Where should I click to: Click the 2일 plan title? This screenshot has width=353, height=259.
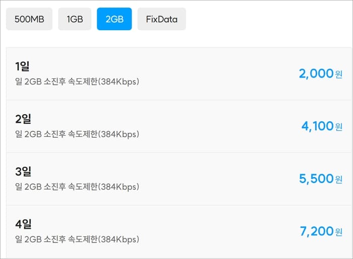tap(23, 119)
